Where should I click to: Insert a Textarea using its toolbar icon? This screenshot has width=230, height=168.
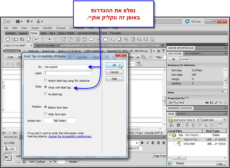pos(28,39)
